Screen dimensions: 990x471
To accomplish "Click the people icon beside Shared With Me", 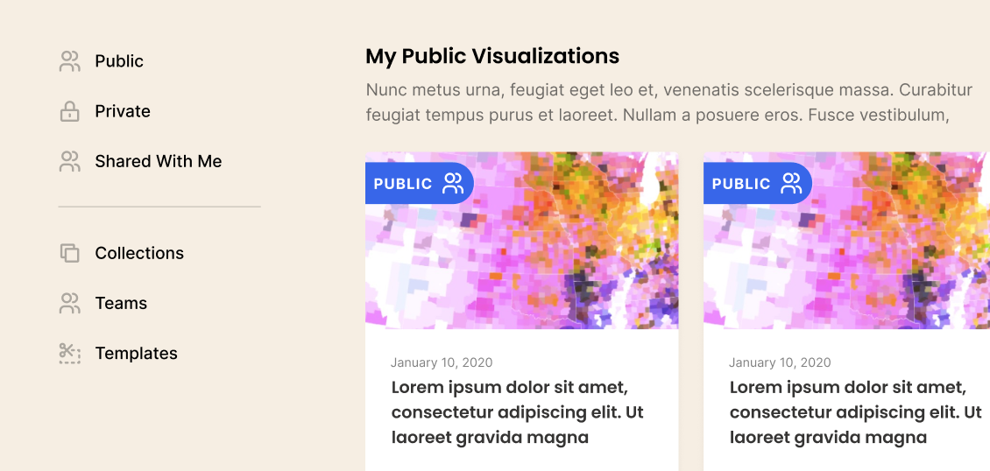I will (x=69, y=161).
